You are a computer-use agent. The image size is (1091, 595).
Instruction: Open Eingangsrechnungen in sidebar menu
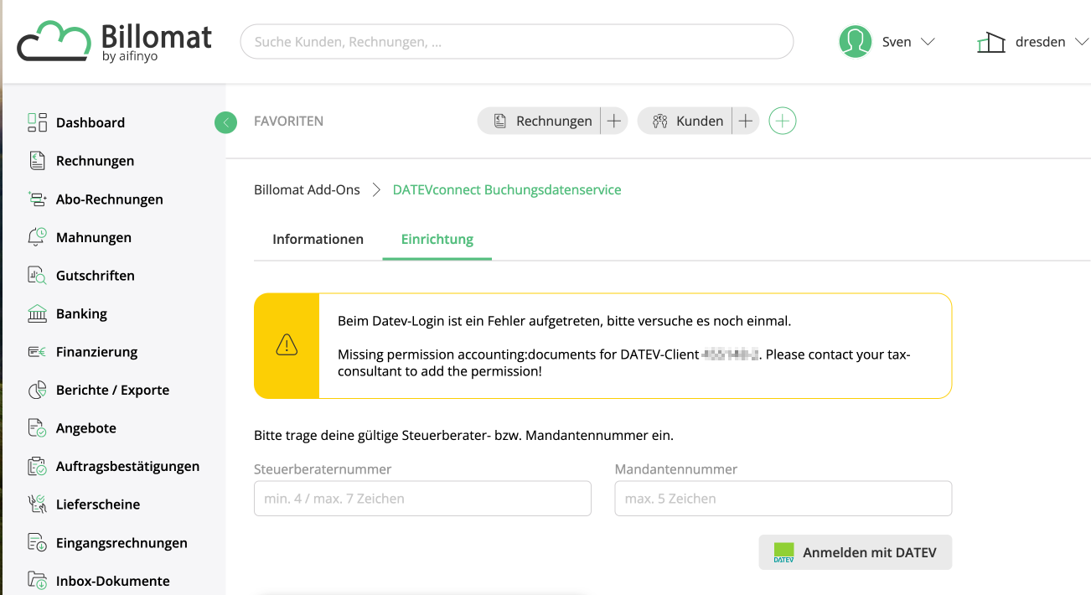click(x=122, y=543)
